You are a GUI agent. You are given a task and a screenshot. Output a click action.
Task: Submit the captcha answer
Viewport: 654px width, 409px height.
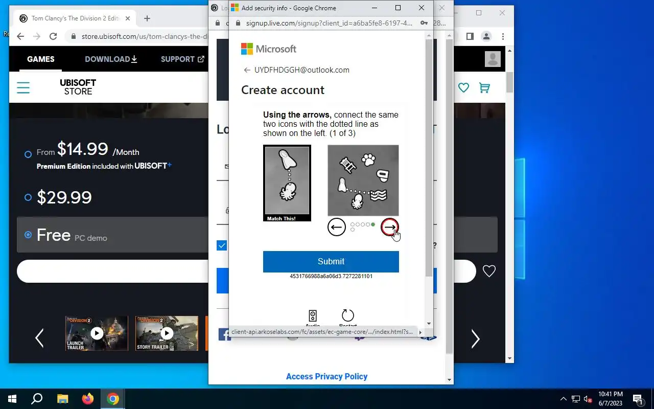pos(331,261)
